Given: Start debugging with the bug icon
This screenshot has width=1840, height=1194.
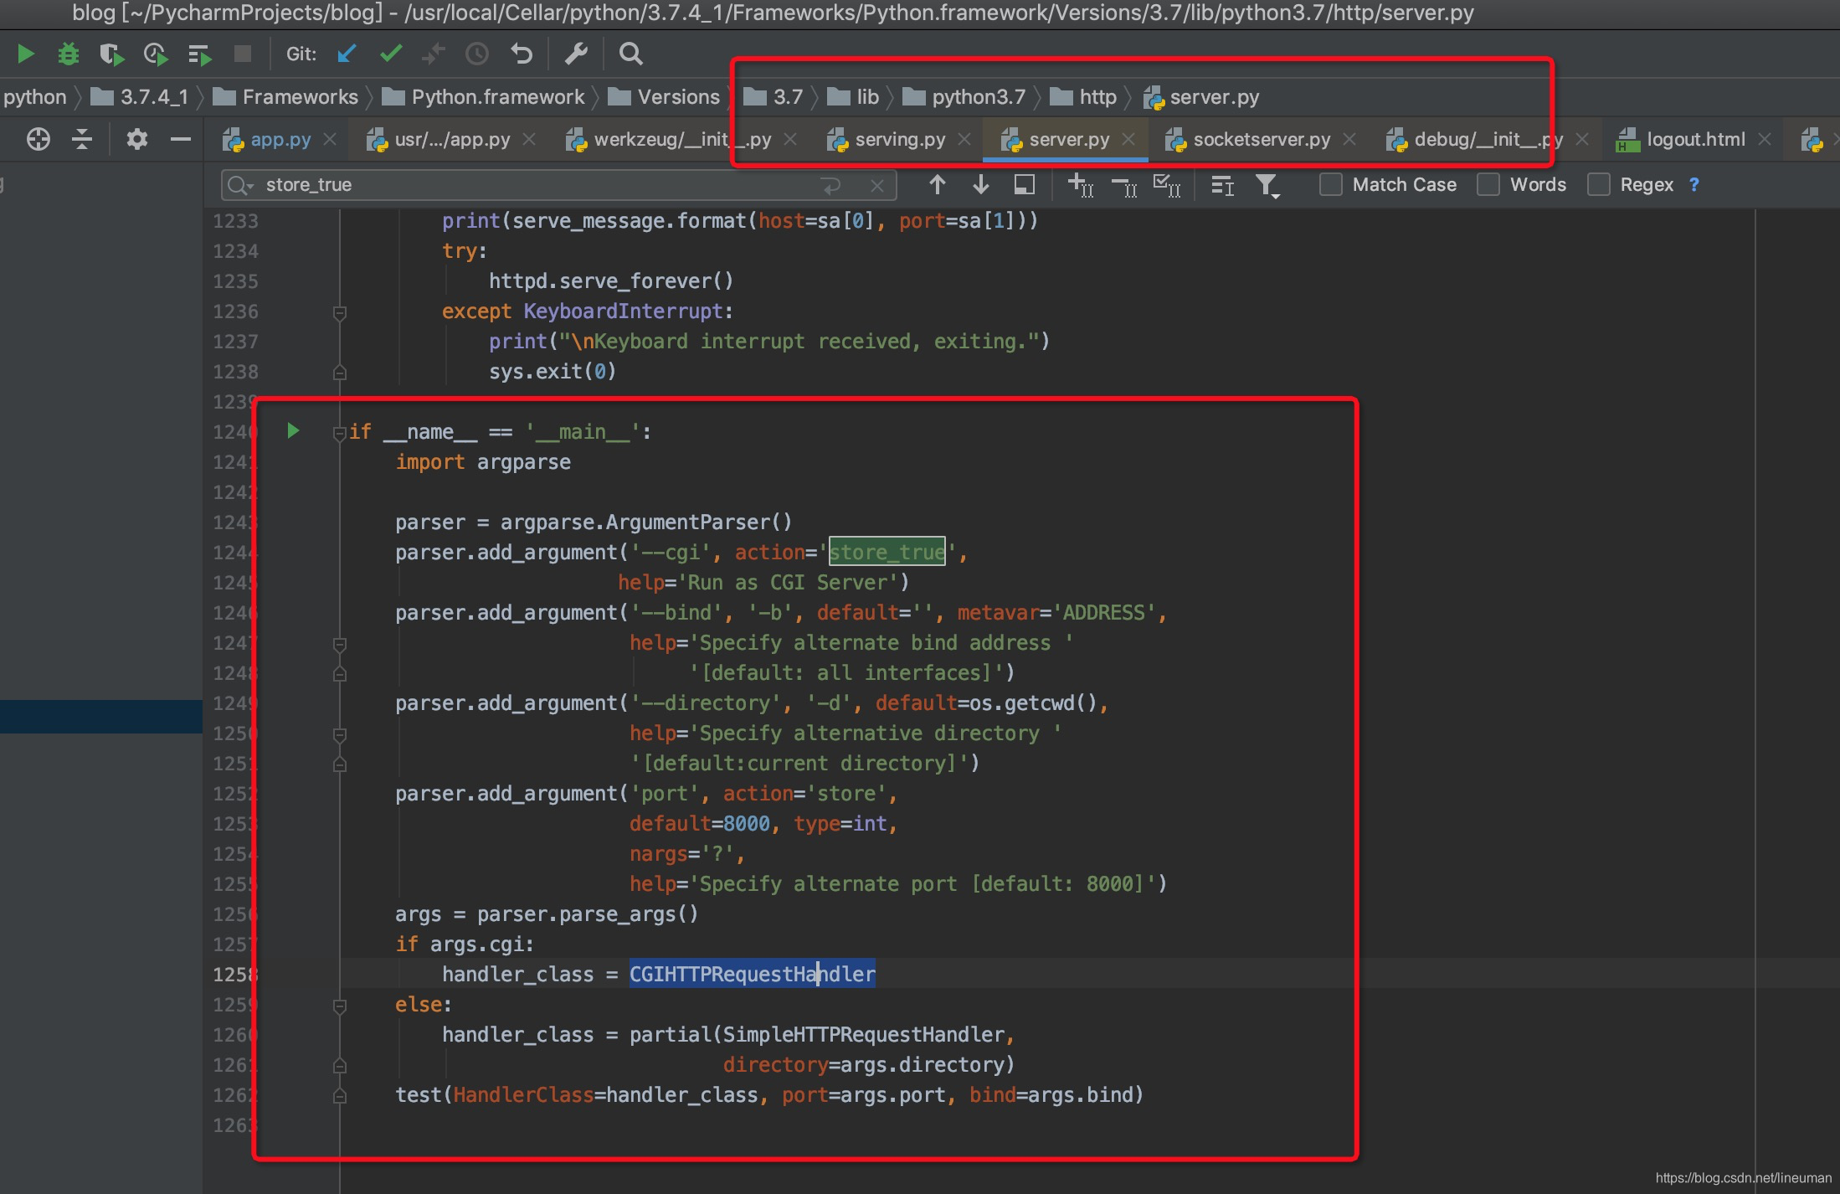Looking at the screenshot, I should (68, 54).
